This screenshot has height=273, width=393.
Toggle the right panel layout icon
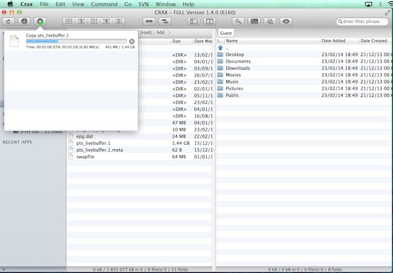click(x=212, y=22)
